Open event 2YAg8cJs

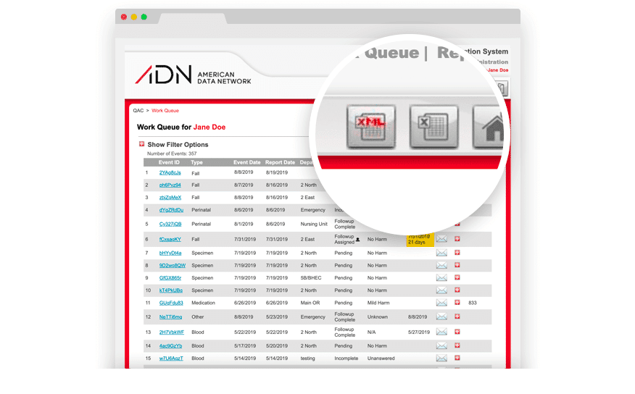coord(170,172)
